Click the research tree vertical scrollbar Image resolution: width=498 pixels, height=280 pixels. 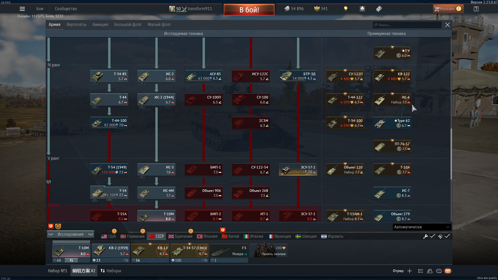(x=451, y=154)
